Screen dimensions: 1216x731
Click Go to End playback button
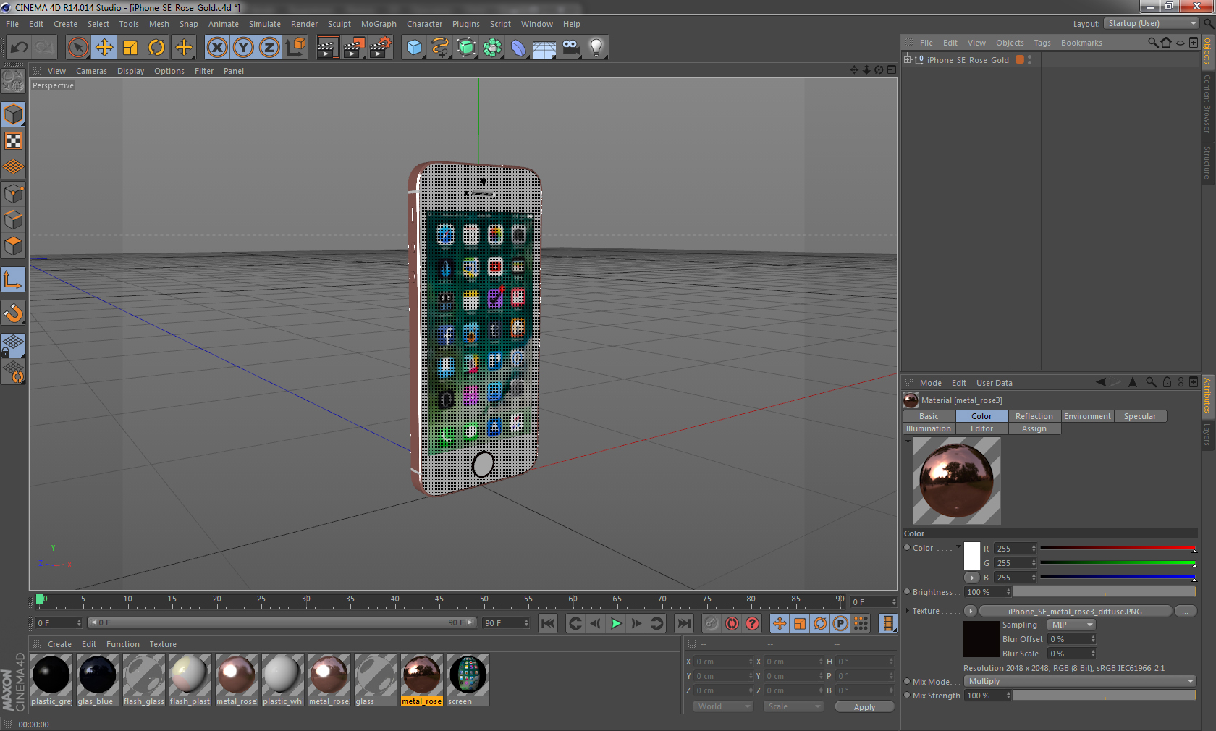(683, 623)
